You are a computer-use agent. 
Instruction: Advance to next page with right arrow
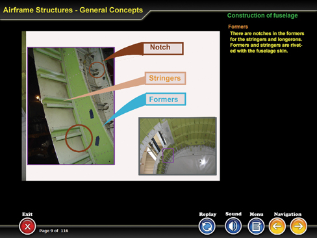(x=298, y=226)
